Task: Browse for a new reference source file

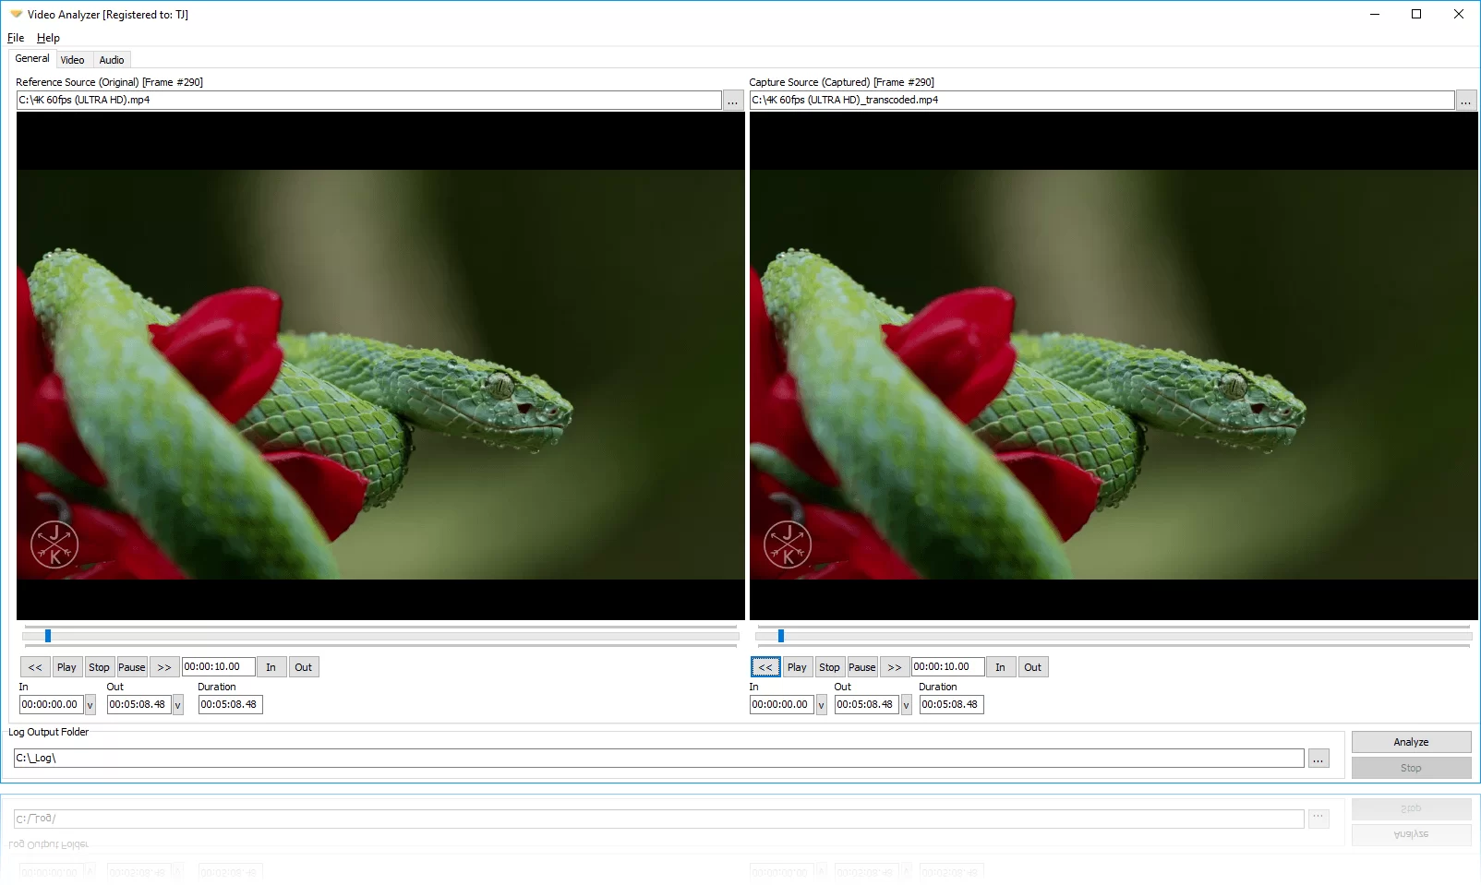Action: [732, 100]
